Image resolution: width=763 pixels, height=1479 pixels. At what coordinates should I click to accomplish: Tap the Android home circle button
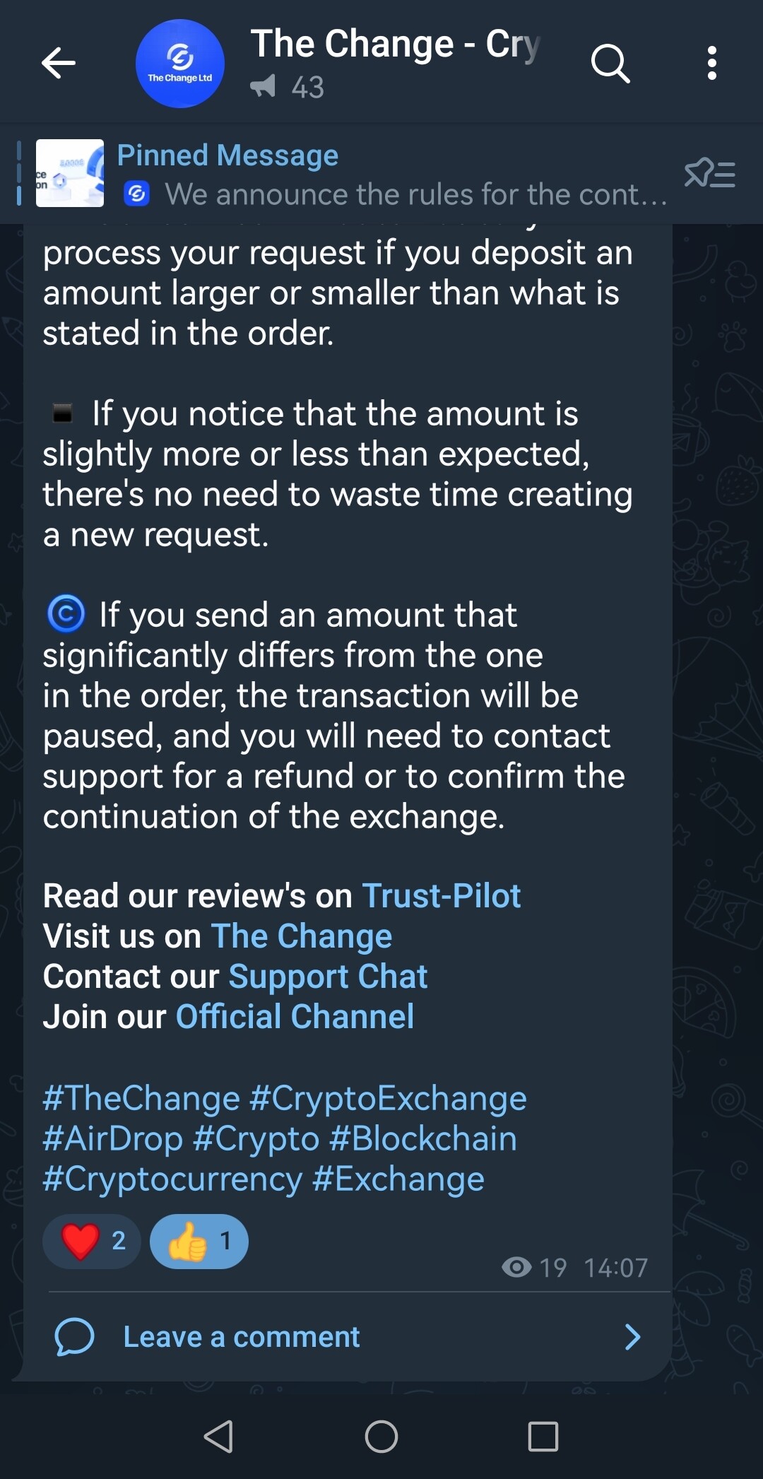point(381,1437)
